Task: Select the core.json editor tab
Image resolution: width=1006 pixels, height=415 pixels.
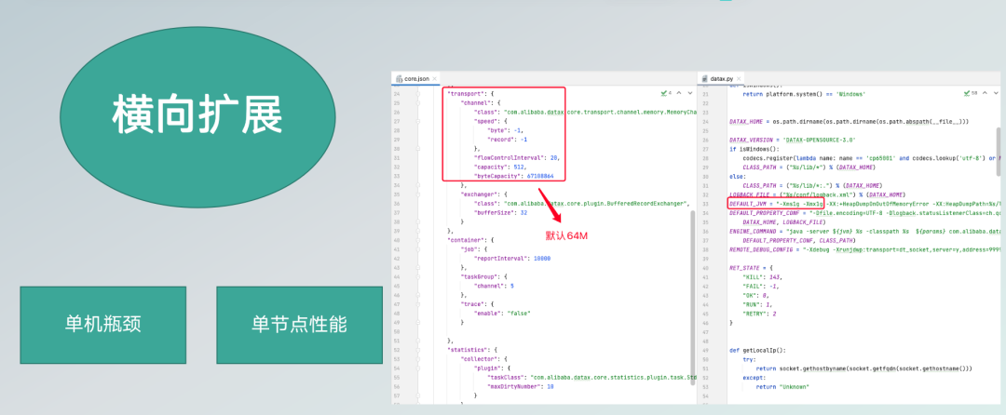Action: pos(415,78)
